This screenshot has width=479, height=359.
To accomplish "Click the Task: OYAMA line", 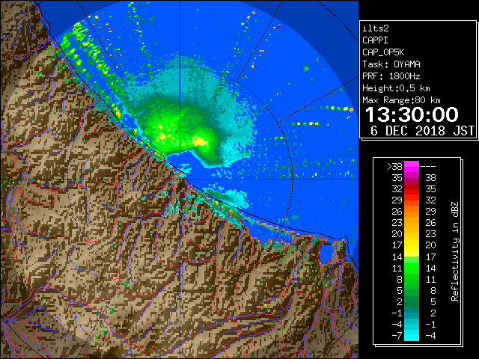I will click(x=391, y=64).
